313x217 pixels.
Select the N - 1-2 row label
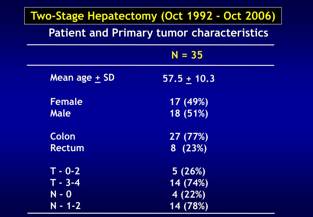coord(65,206)
